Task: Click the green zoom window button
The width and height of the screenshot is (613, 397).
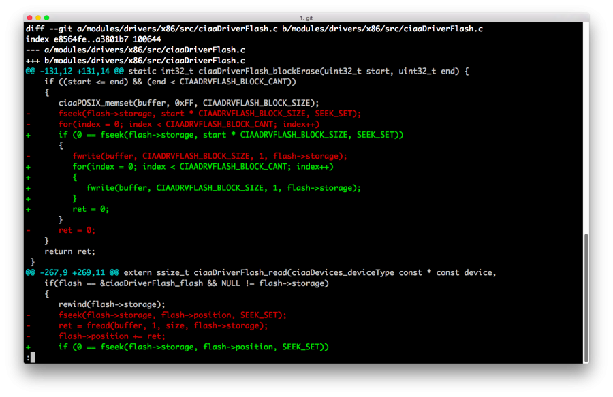Action: point(46,18)
